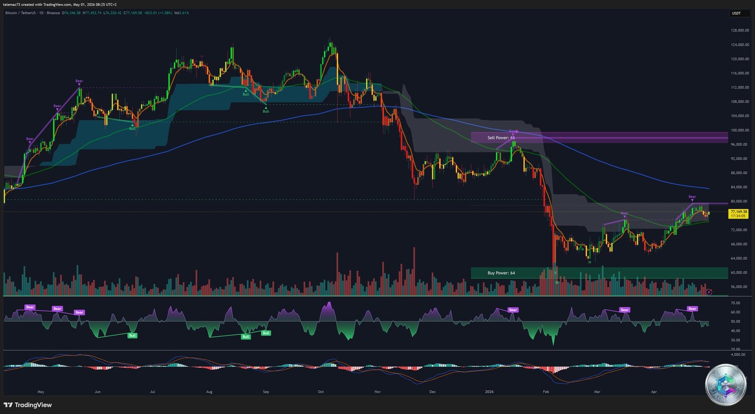Click the high price value 77,453.74
The height and width of the screenshot is (414, 755).
pyautogui.click(x=93, y=13)
